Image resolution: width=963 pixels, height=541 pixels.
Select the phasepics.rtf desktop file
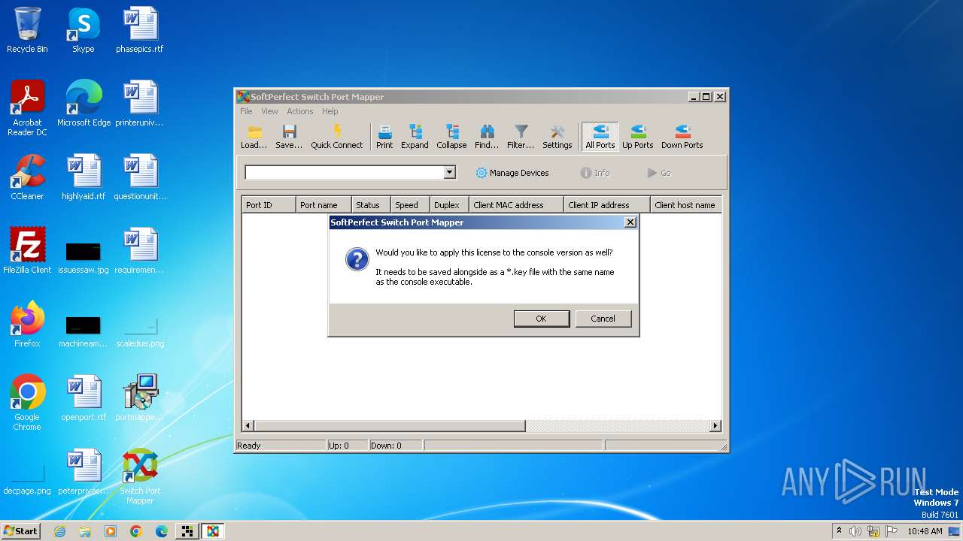coord(140,30)
